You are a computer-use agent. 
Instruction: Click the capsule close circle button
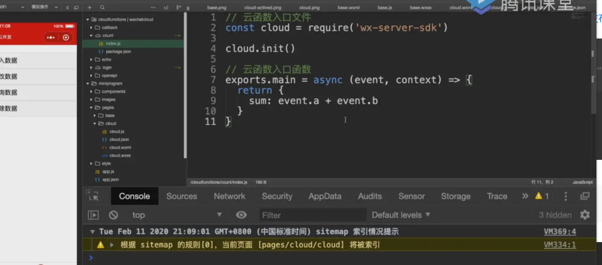[x=65, y=37]
